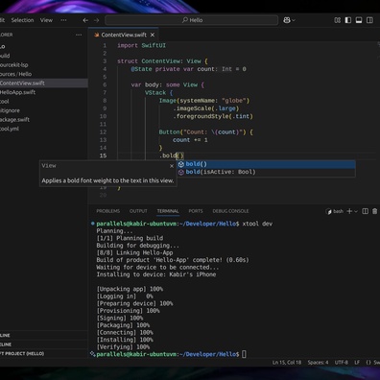Image resolution: width=380 pixels, height=380 pixels.
Task: Go forward with the right arrow
Action: pyautogui.click(x=96, y=20)
